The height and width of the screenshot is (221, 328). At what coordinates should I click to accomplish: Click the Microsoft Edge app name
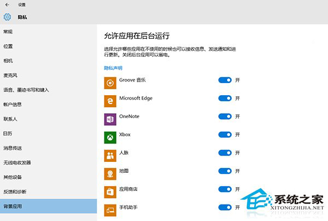(x=136, y=98)
